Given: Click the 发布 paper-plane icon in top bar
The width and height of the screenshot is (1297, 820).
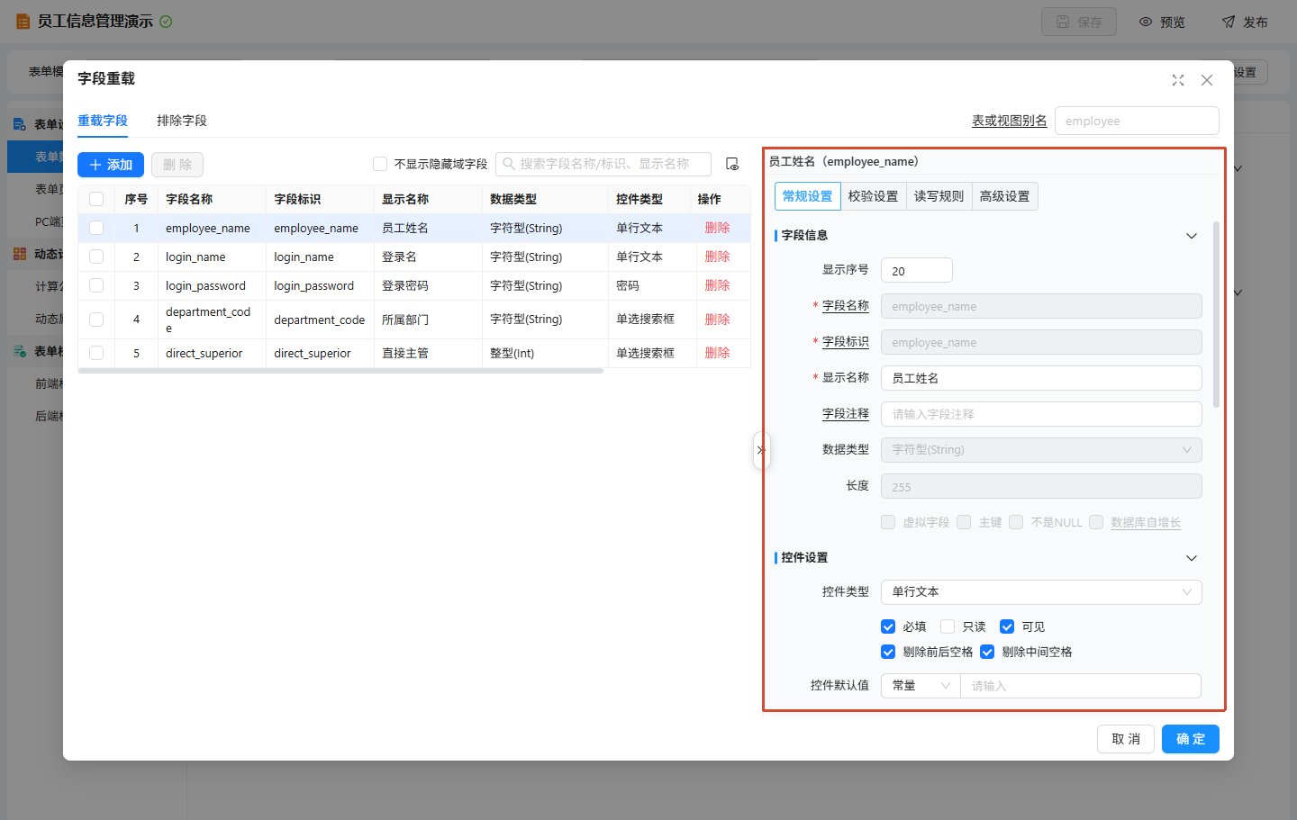Looking at the screenshot, I should [1229, 22].
